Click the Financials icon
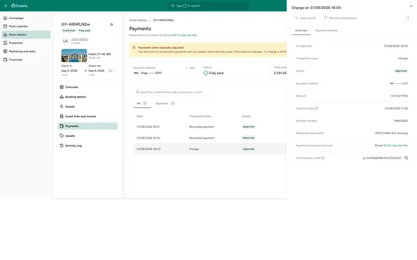 [5, 60]
